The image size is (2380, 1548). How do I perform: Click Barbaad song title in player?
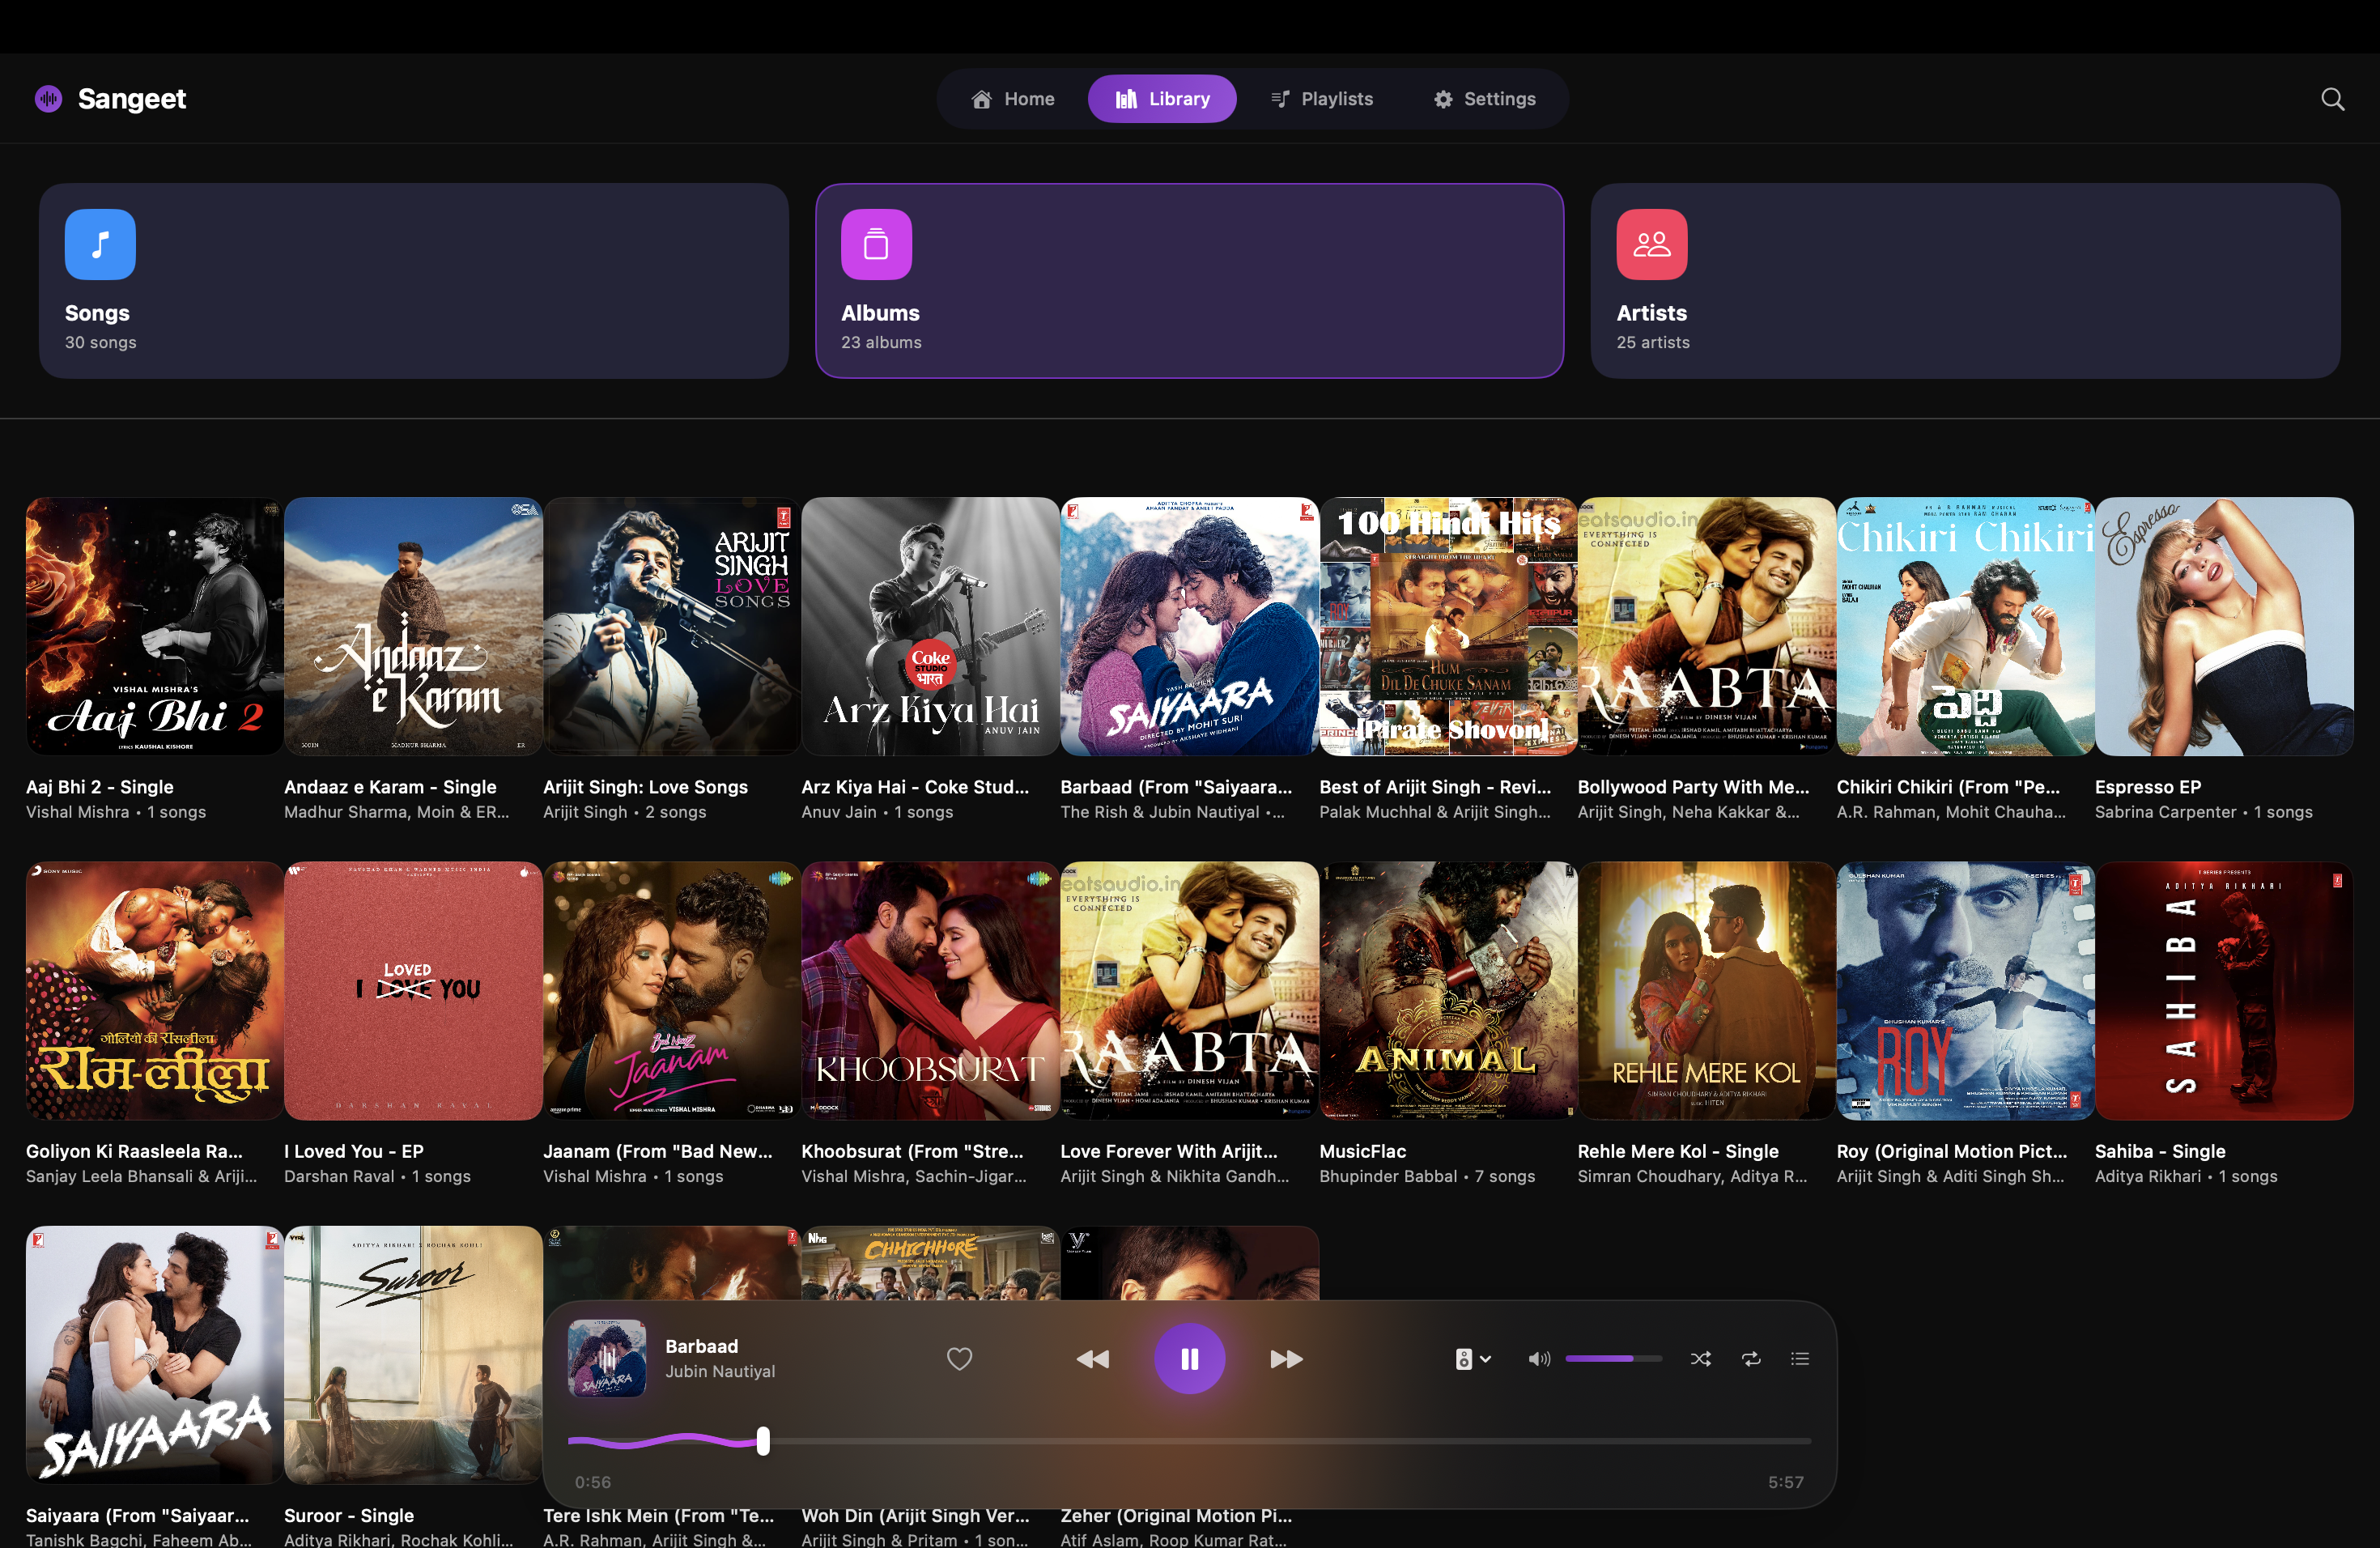(701, 1346)
